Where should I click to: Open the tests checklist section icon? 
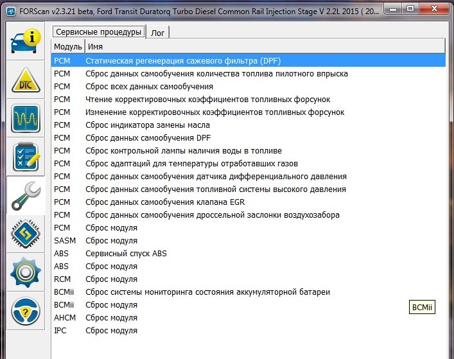coord(26,157)
